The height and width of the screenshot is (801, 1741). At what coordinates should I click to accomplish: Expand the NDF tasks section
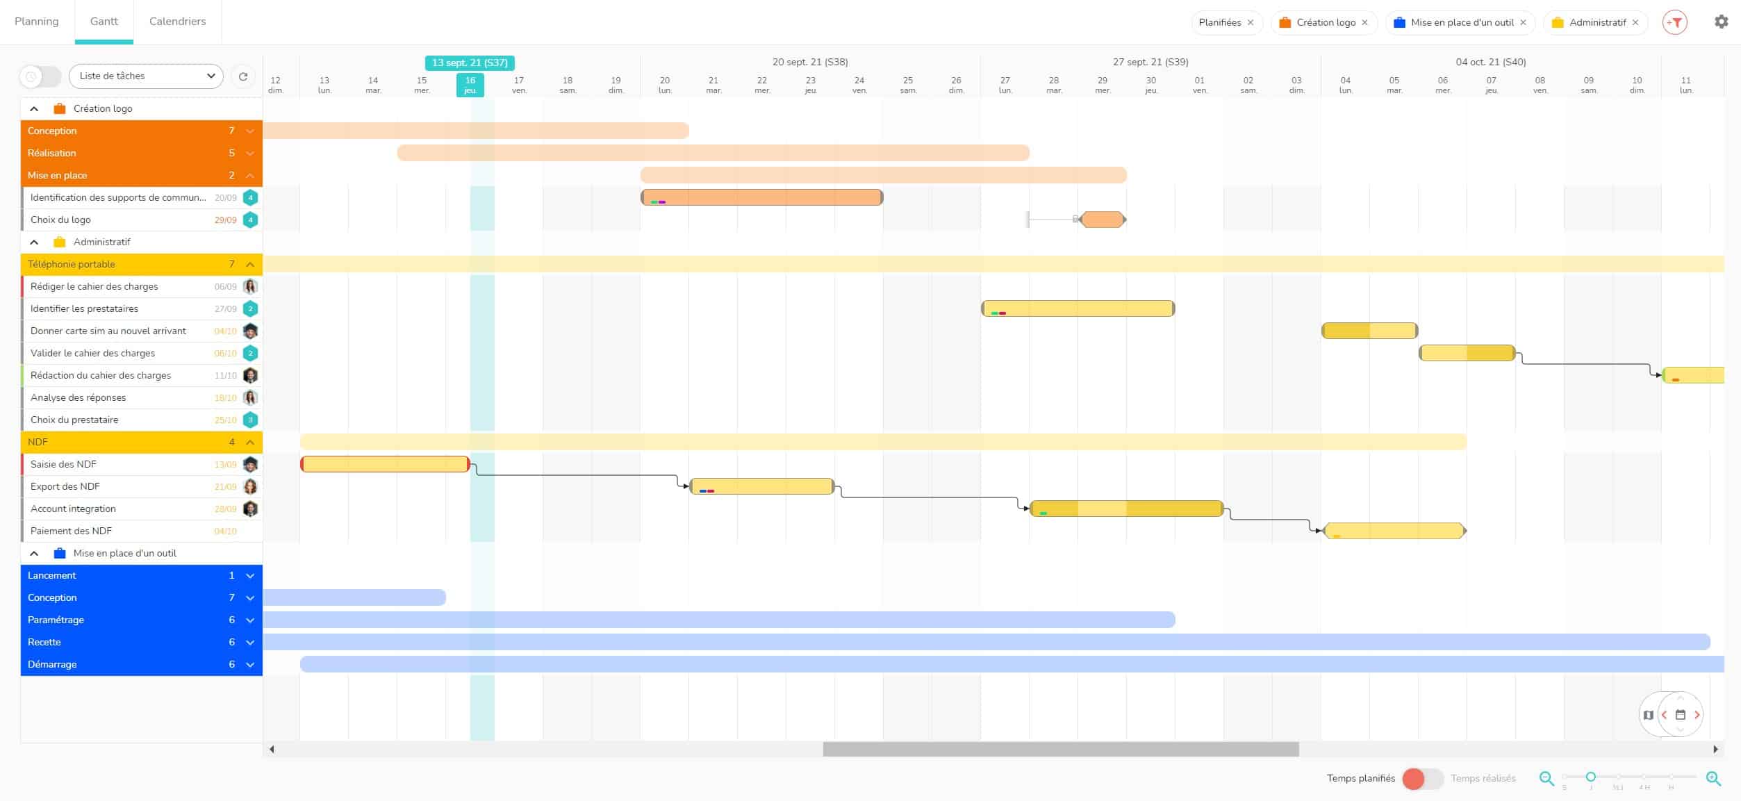(x=250, y=441)
